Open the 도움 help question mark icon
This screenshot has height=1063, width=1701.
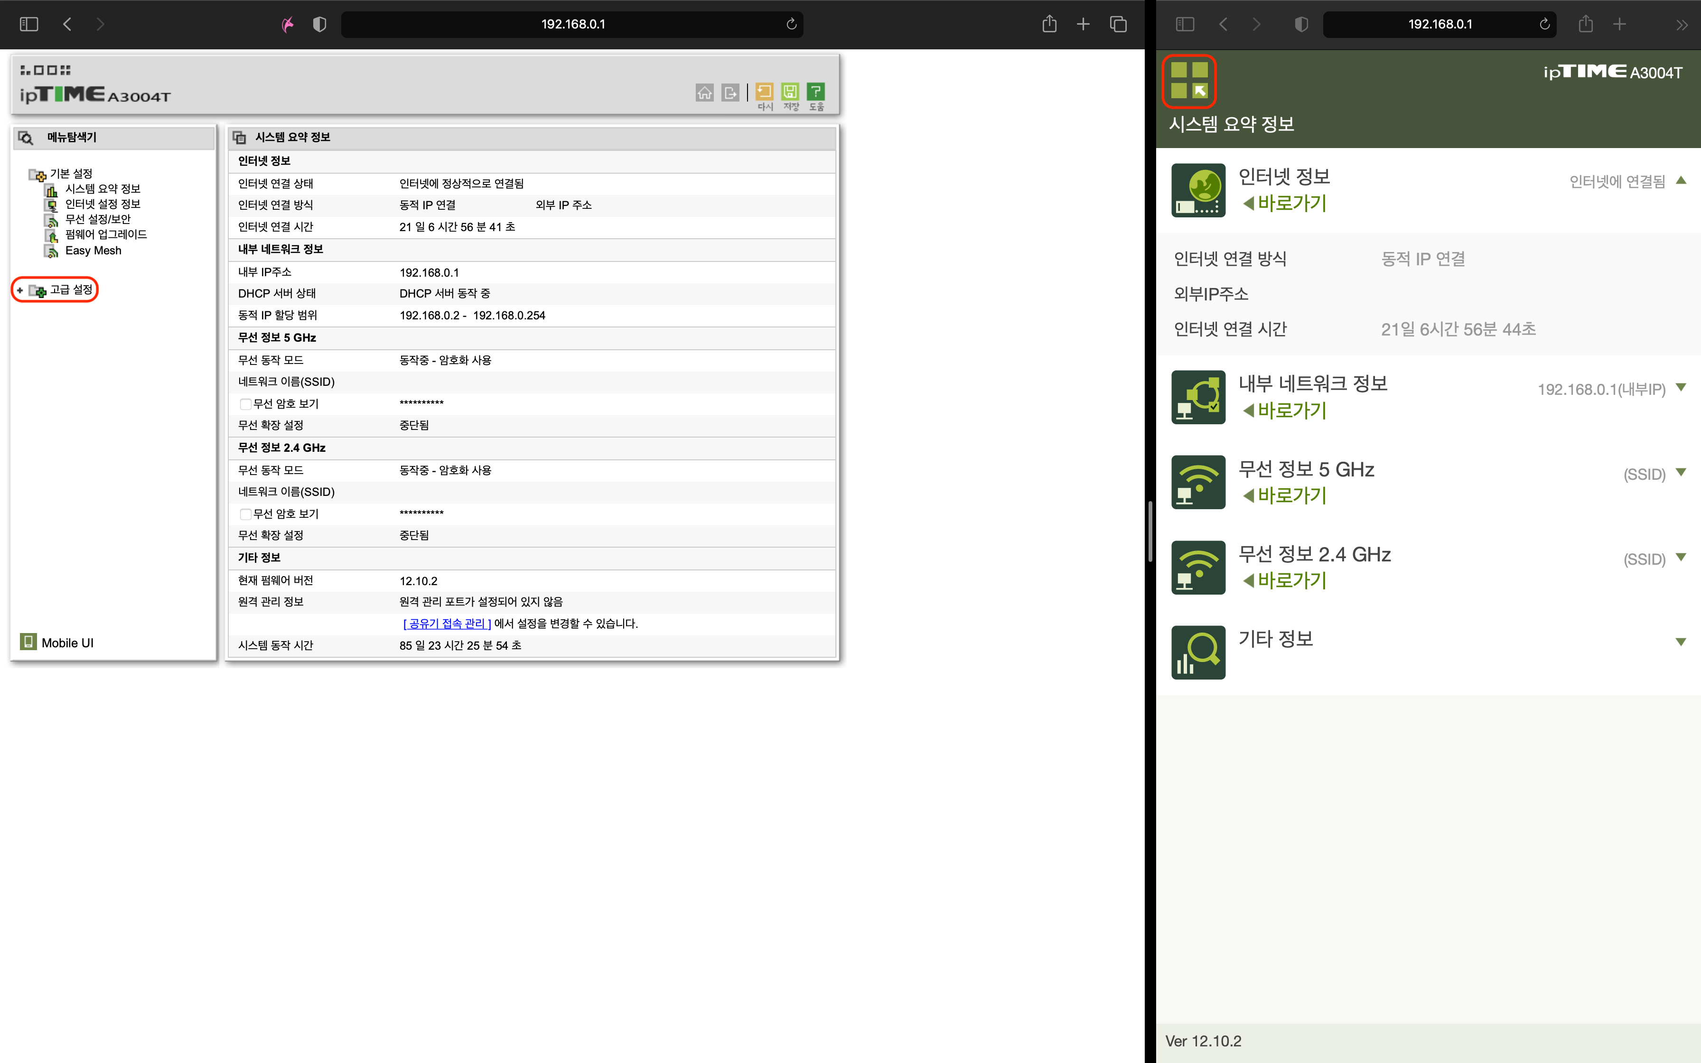point(815,92)
